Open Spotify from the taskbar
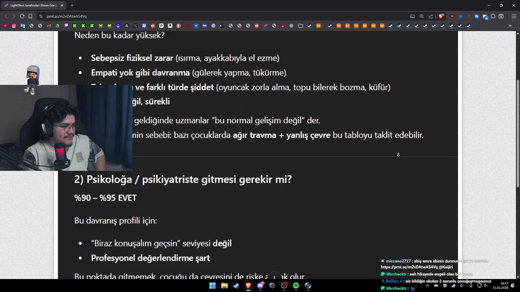This screenshot has height=292, width=520. 296,286
